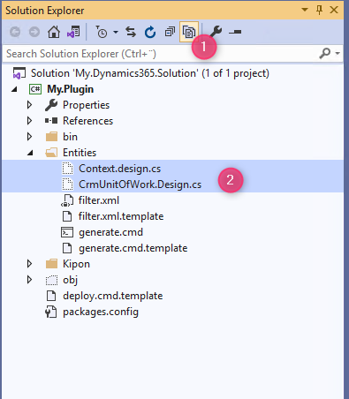The height and width of the screenshot is (399, 349).
Task: Expand the References node
Action: pos(29,121)
